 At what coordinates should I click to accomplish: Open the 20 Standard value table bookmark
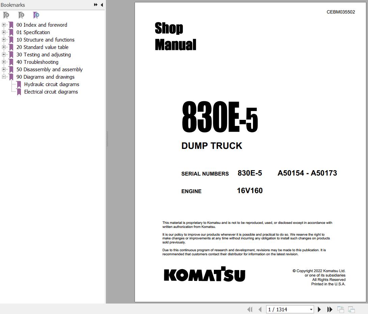(42, 47)
